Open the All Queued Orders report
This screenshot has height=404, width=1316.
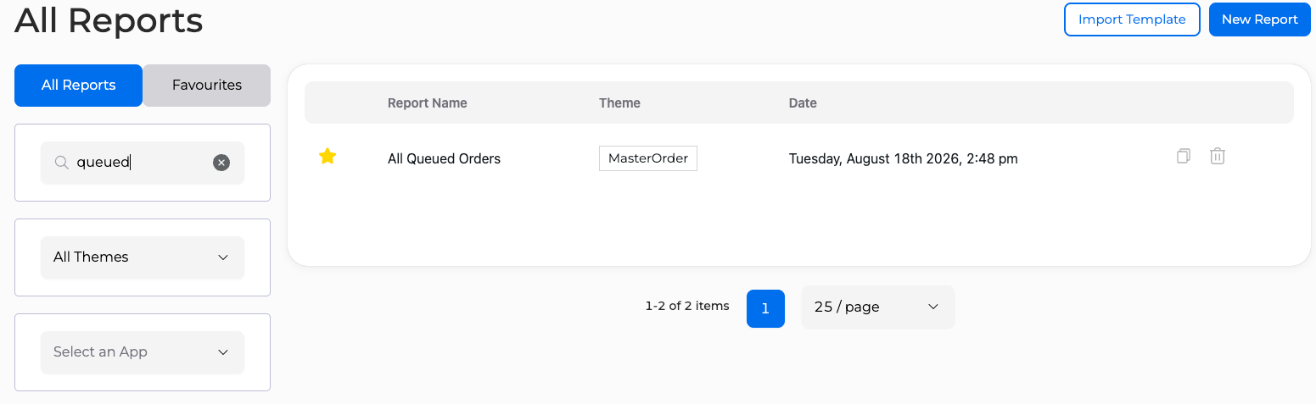(444, 158)
